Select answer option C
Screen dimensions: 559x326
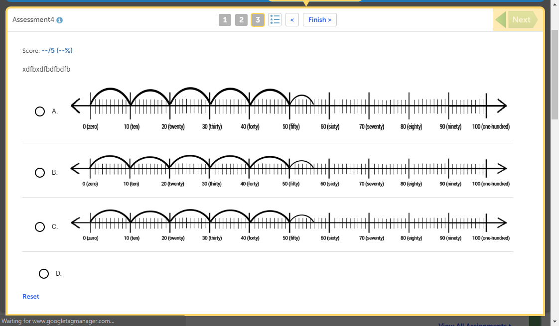[x=40, y=227]
